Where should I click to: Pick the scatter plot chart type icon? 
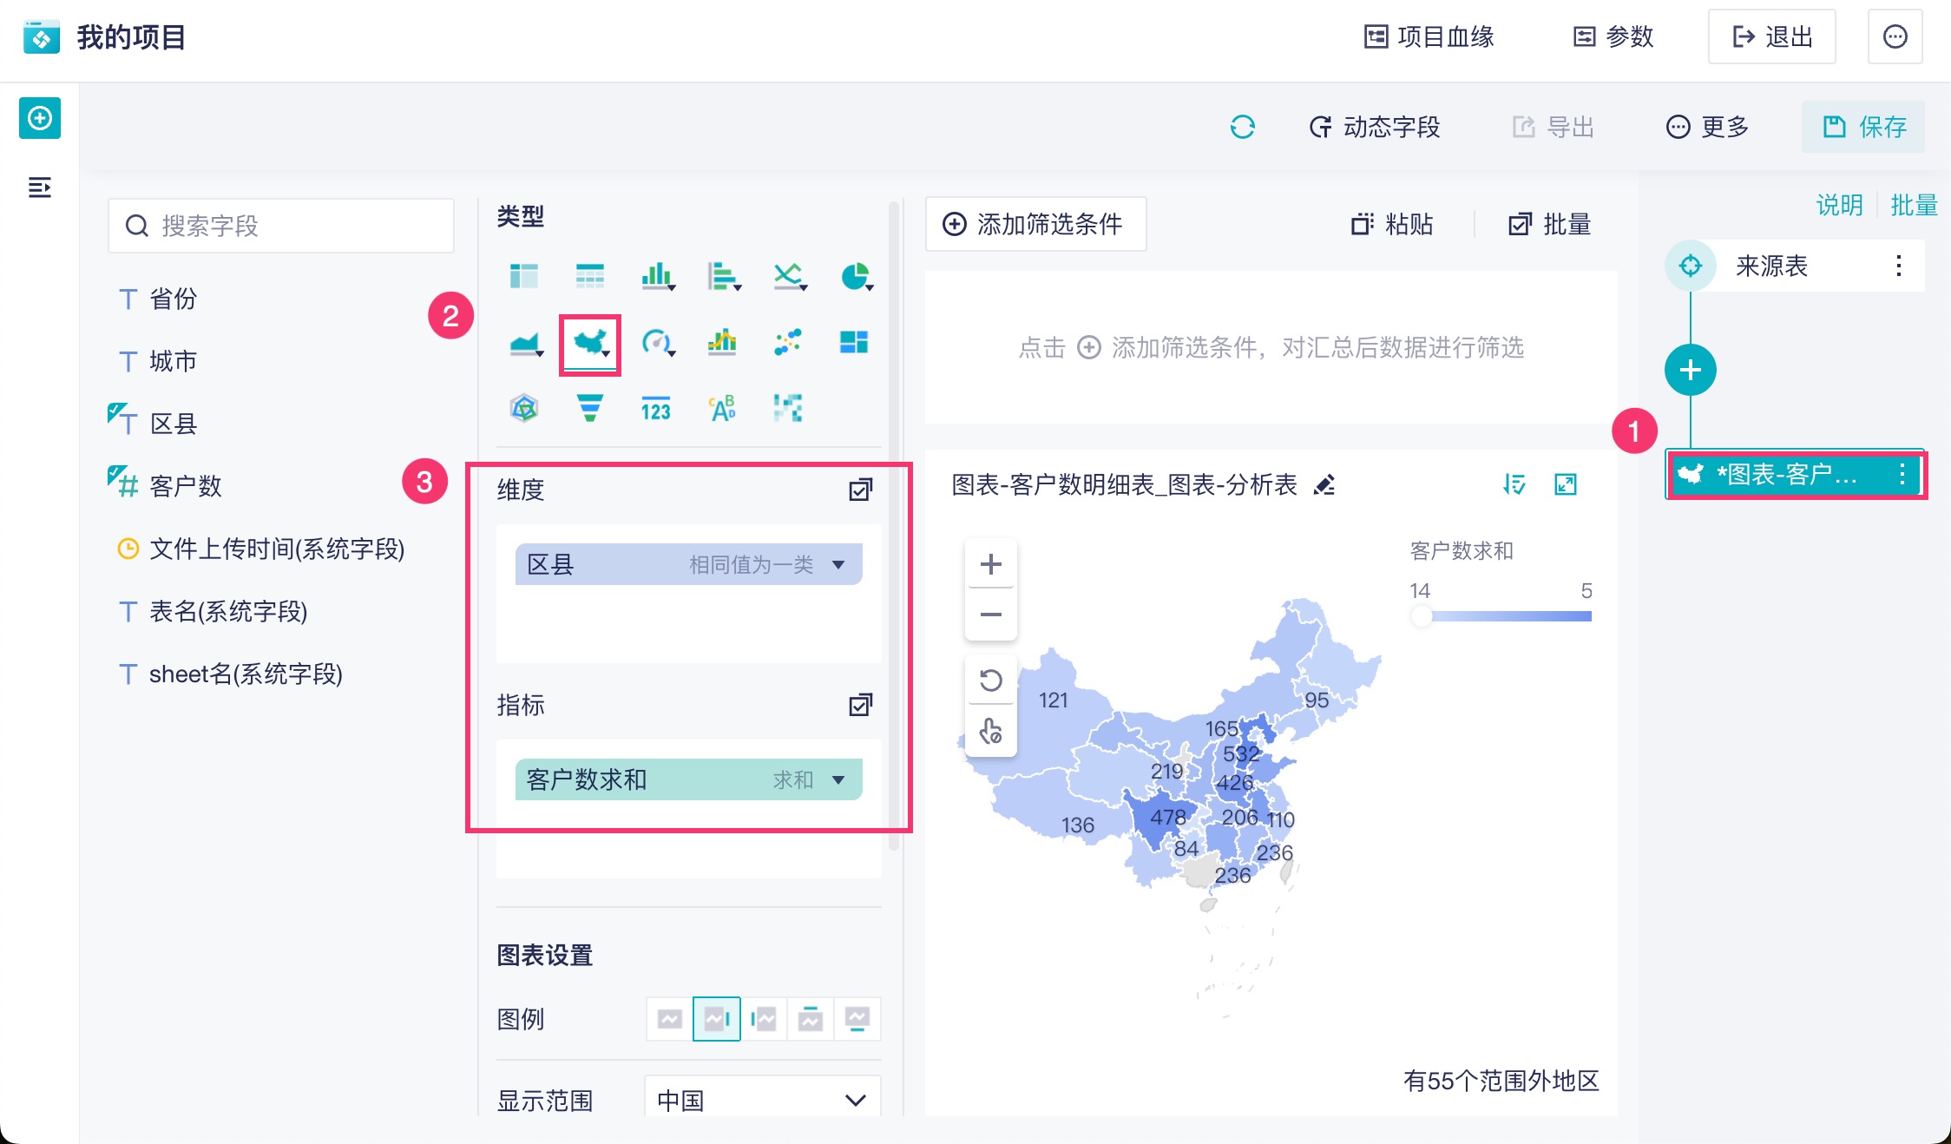click(x=787, y=342)
